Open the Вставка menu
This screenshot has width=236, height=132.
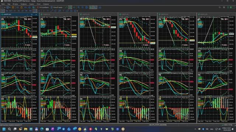point(15,4)
